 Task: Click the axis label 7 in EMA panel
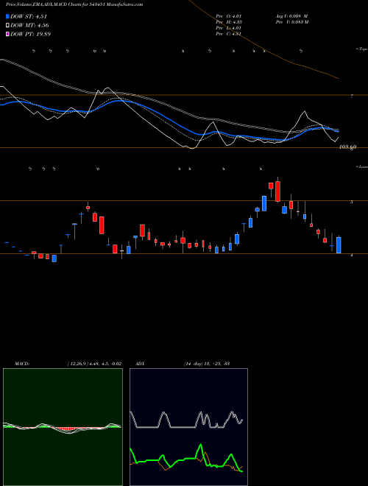(x=352, y=96)
